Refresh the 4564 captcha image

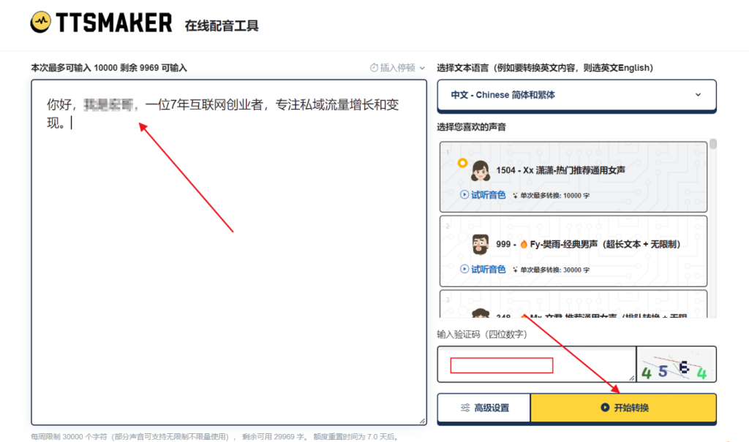tap(676, 365)
